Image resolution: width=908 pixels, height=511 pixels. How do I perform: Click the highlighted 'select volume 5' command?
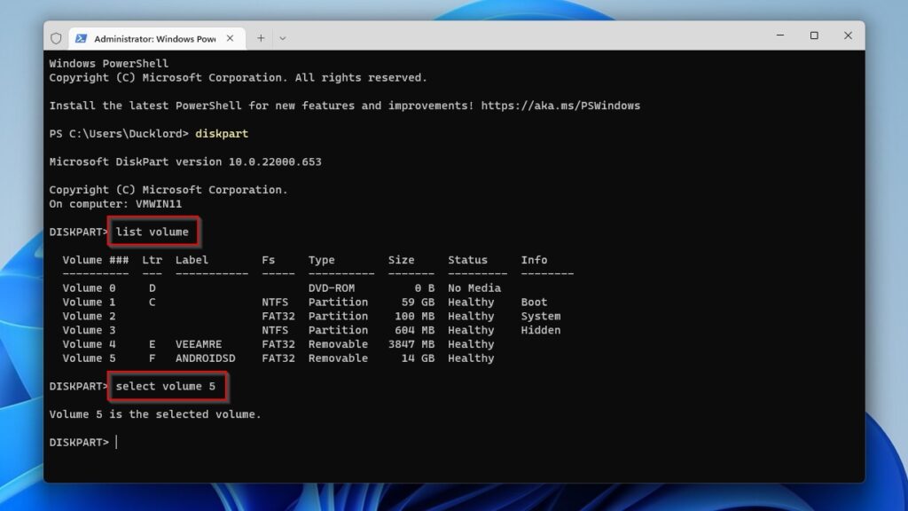click(166, 387)
